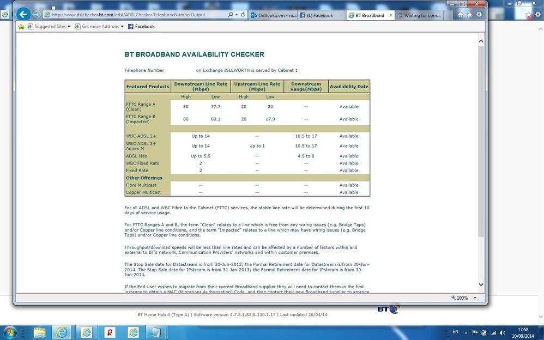Click Favorites star in the background window

pos(528,14)
